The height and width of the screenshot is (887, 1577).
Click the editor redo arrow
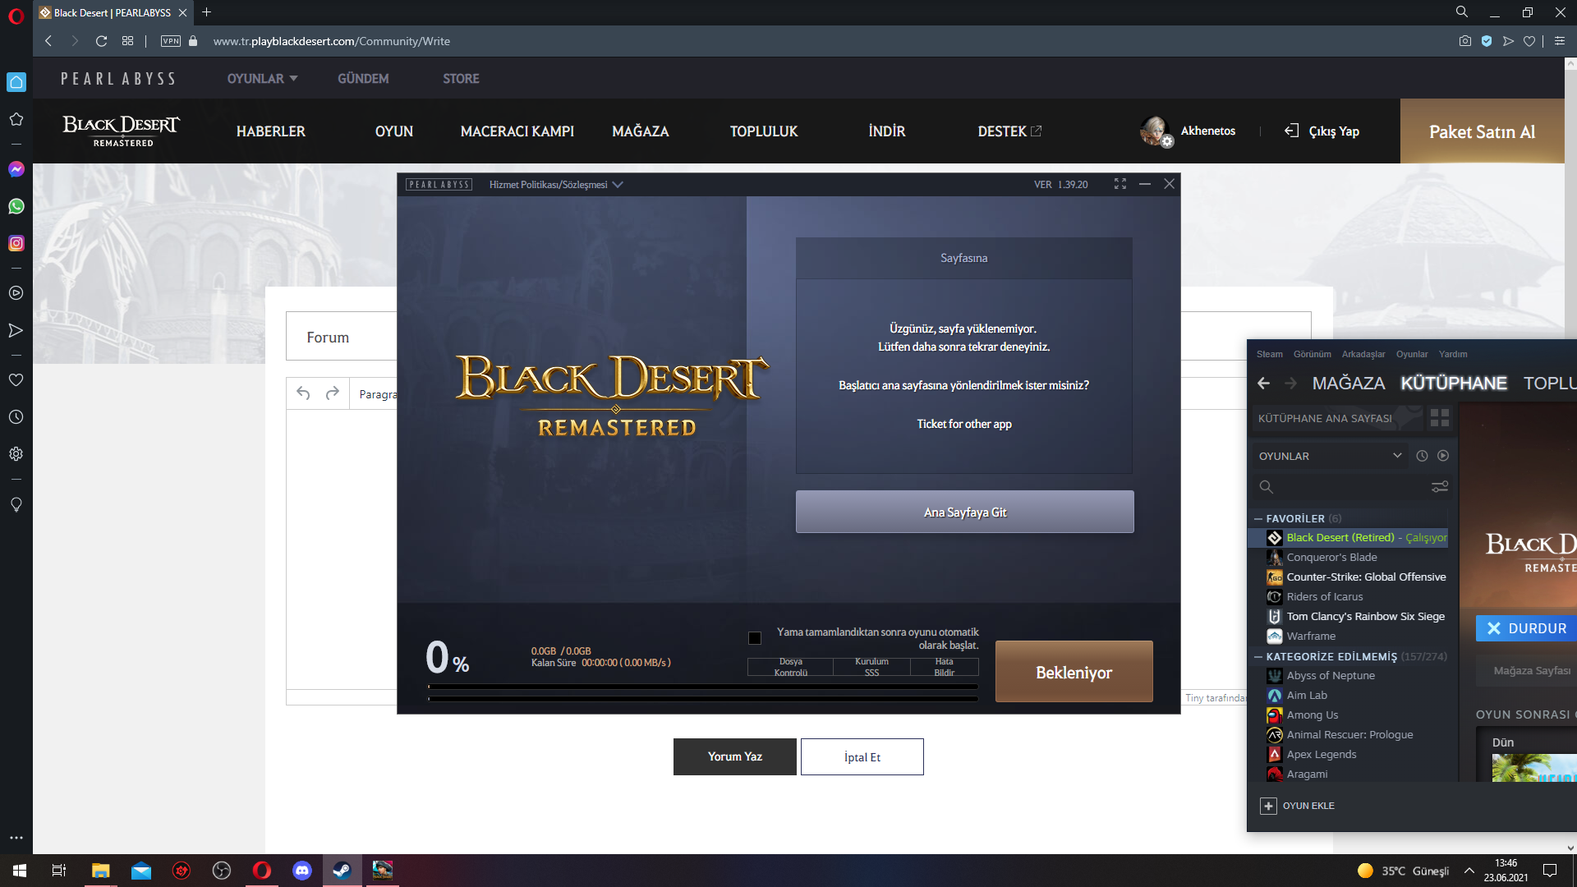click(332, 393)
